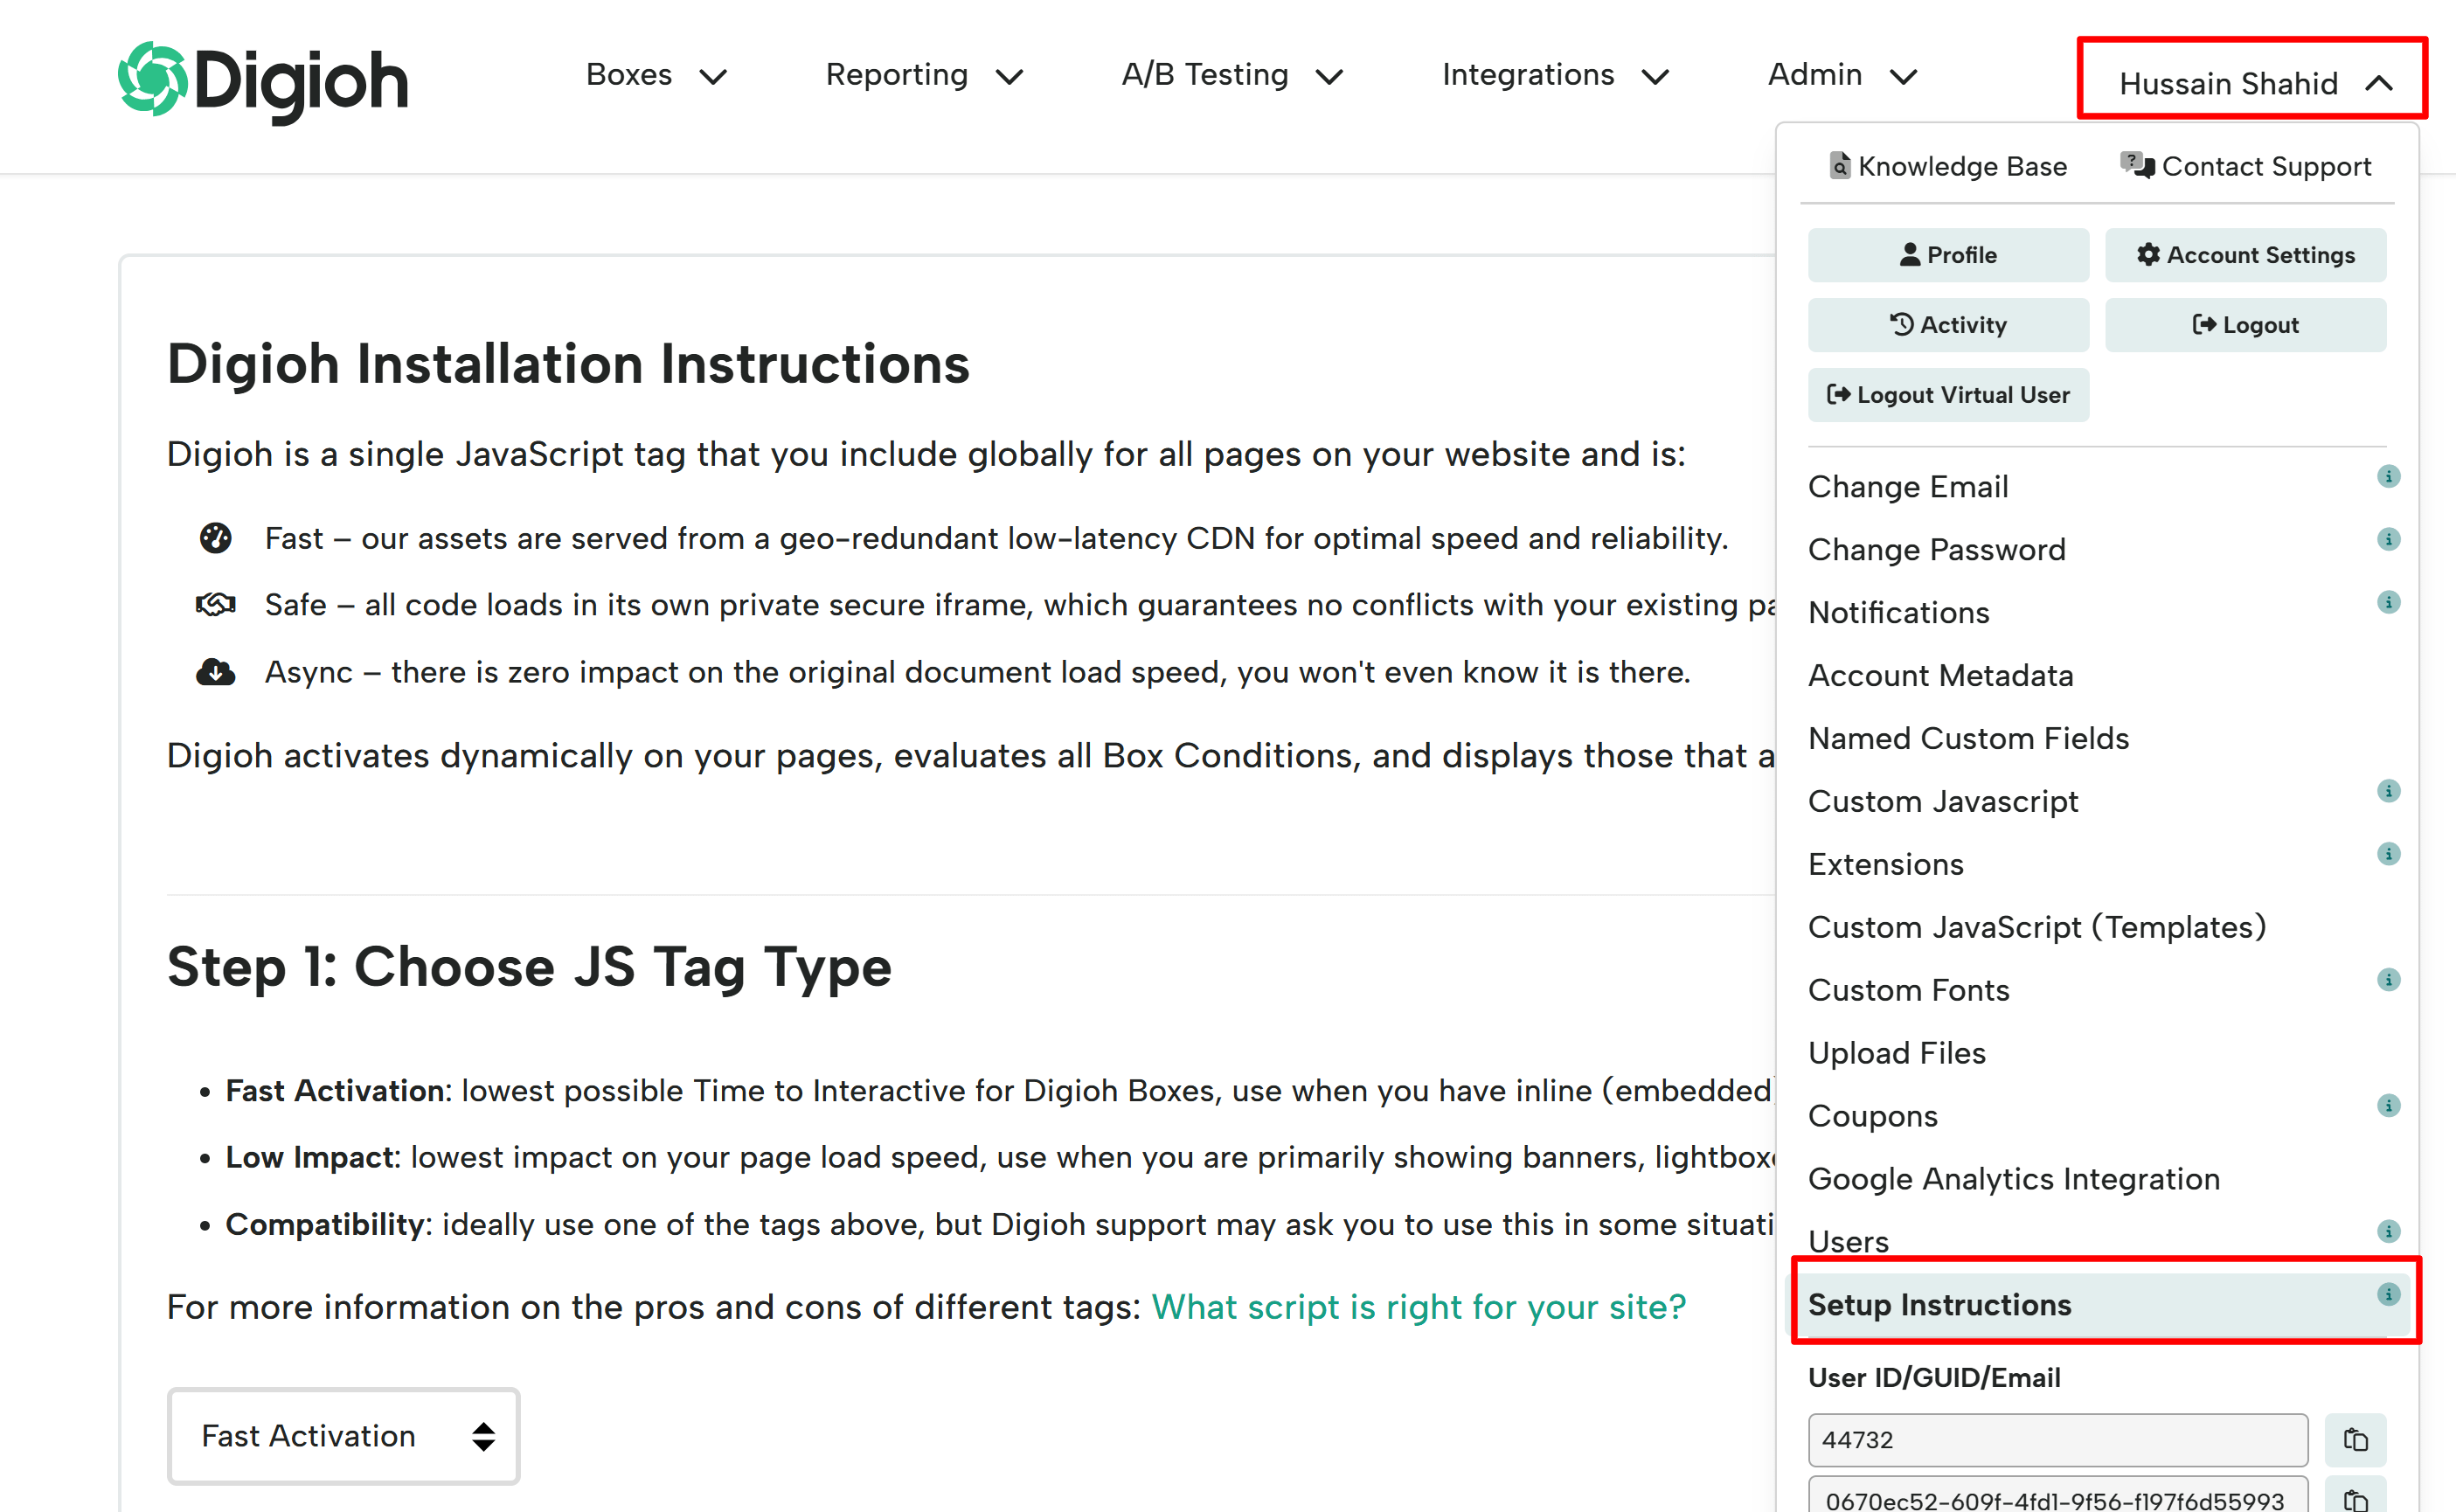
Task: Click the info icon beside Custom Javascript
Action: (x=2388, y=791)
